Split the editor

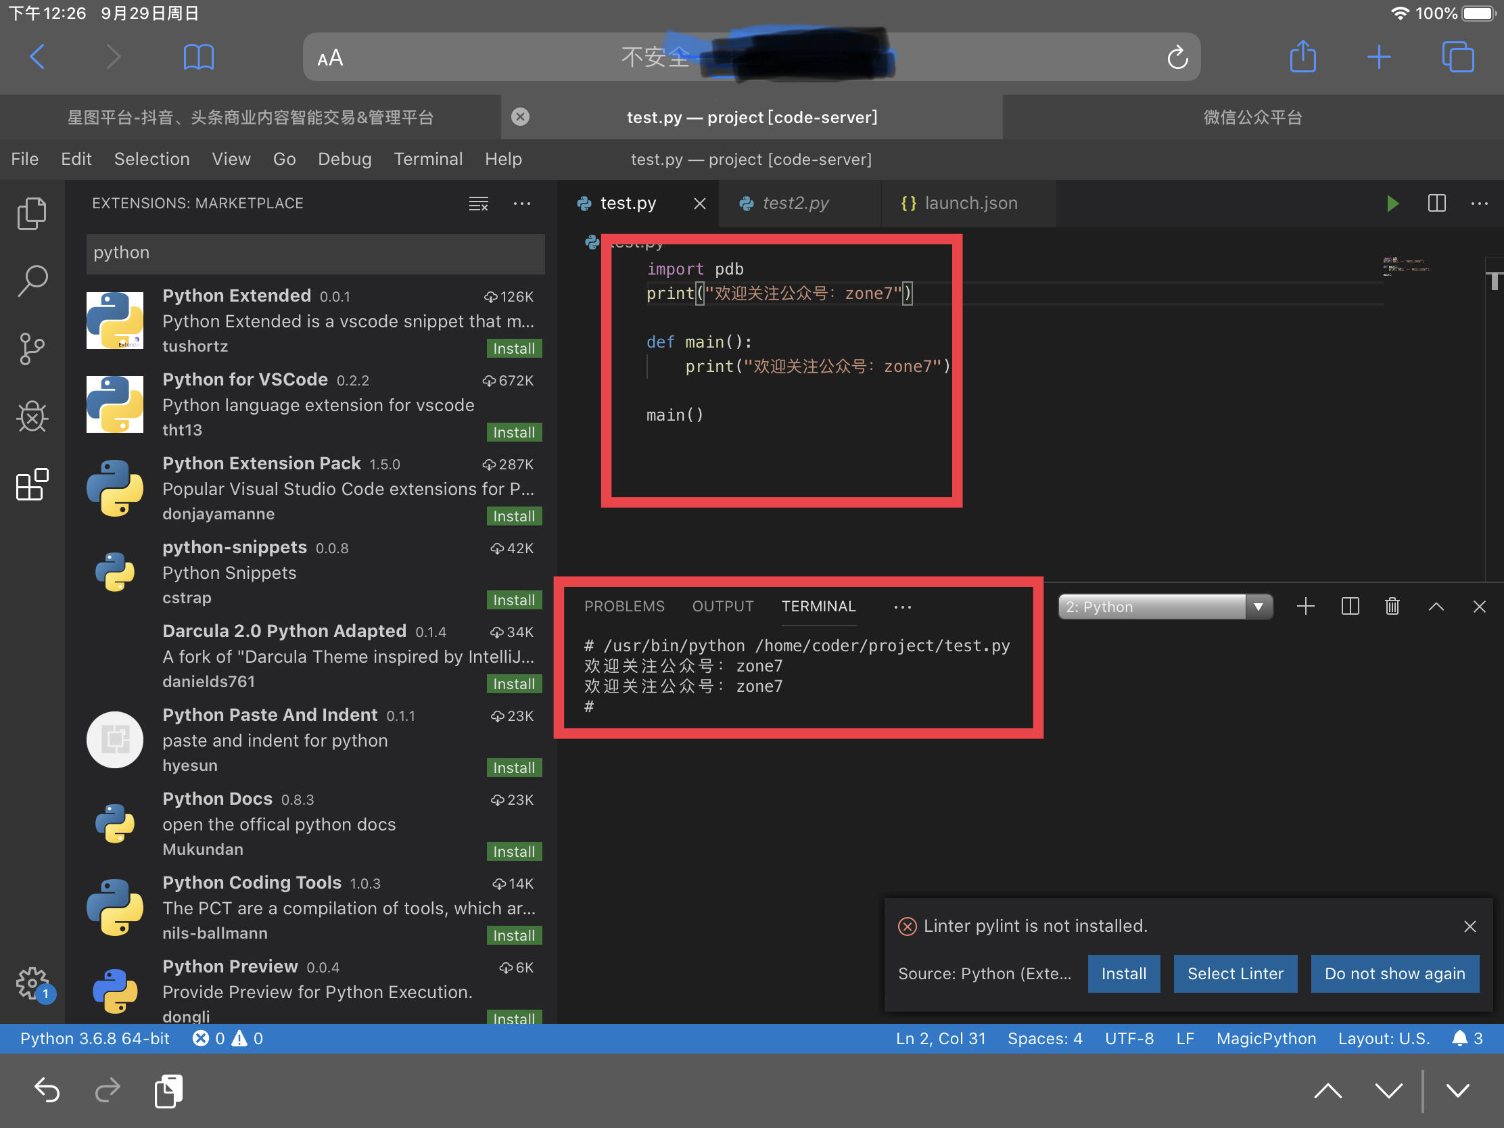point(1436,203)
